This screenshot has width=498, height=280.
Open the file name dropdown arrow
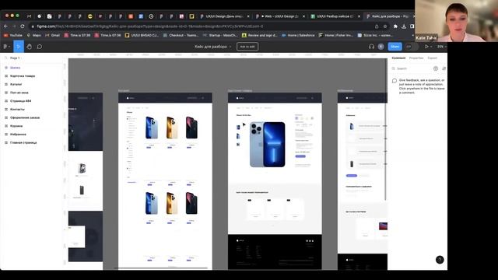click(x=230, y=47)
